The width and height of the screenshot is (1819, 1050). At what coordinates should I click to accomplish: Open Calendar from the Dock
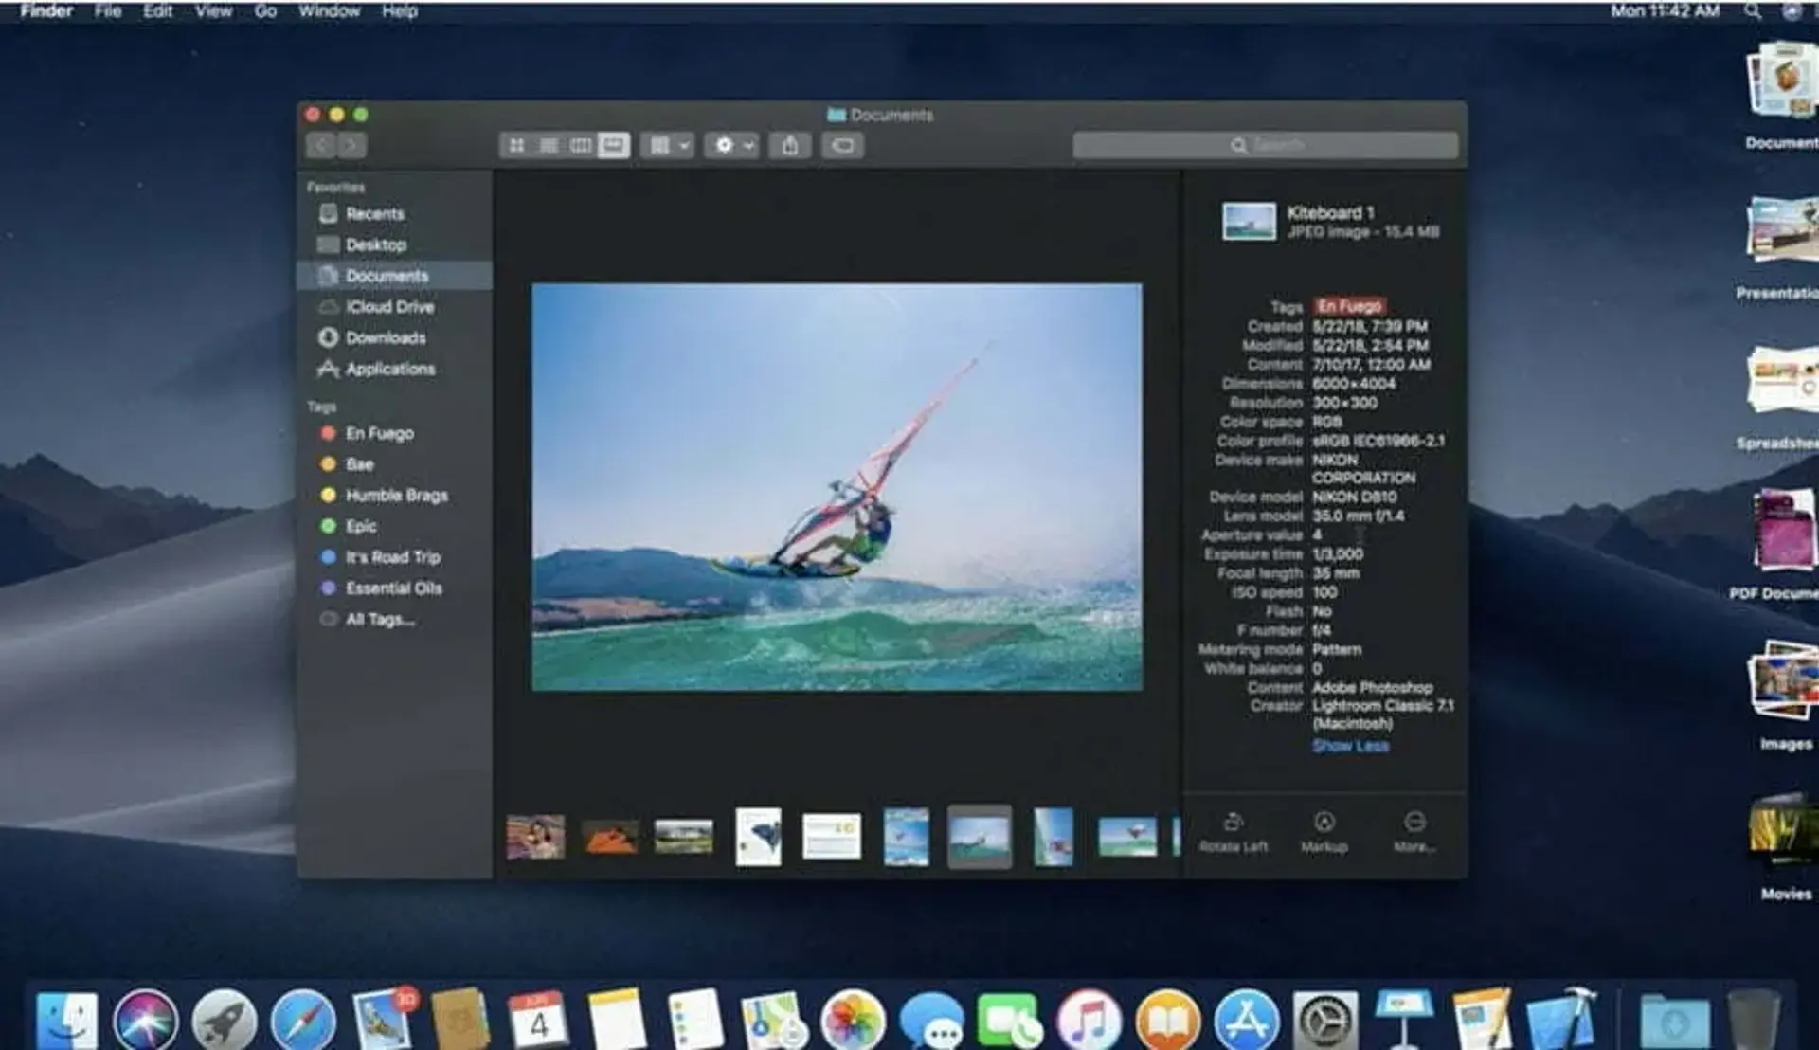[x=538, y=1020]
